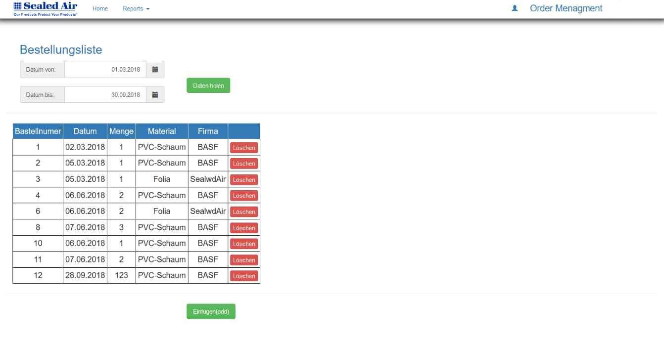Click Löschen for order number 10

pos(244,244)
